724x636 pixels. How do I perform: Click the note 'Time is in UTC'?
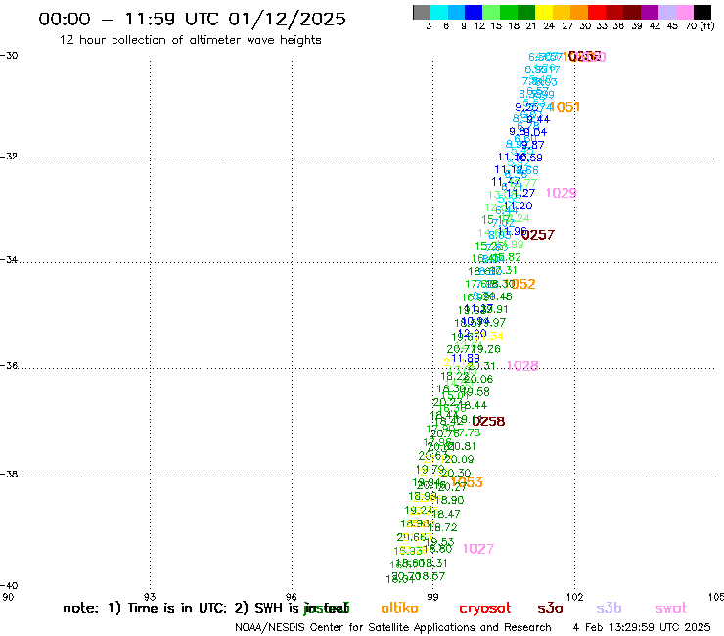pos(177,608)
